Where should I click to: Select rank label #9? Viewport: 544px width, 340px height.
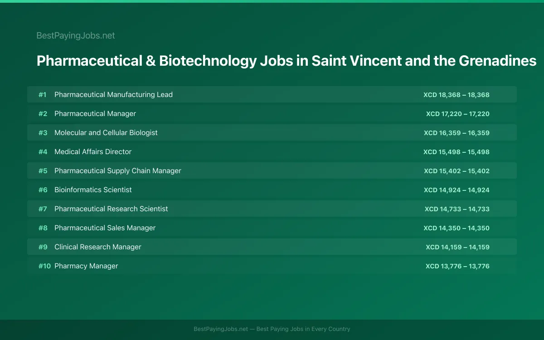click(x=43, y=247)
